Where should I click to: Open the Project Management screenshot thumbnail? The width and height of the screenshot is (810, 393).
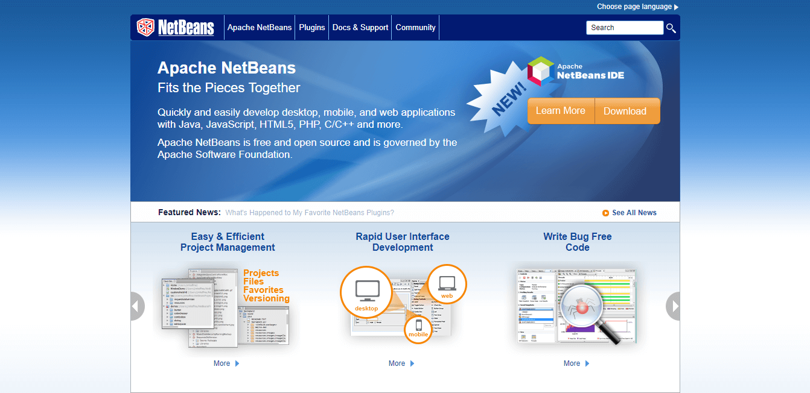point(226,309)
